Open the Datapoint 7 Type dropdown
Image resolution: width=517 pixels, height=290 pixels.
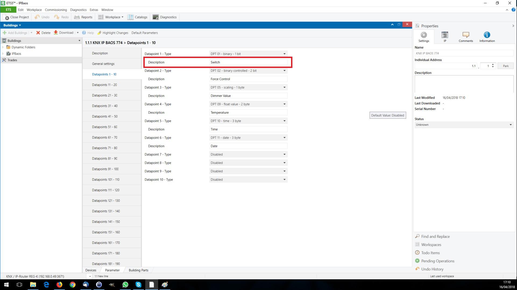point(248,154)
